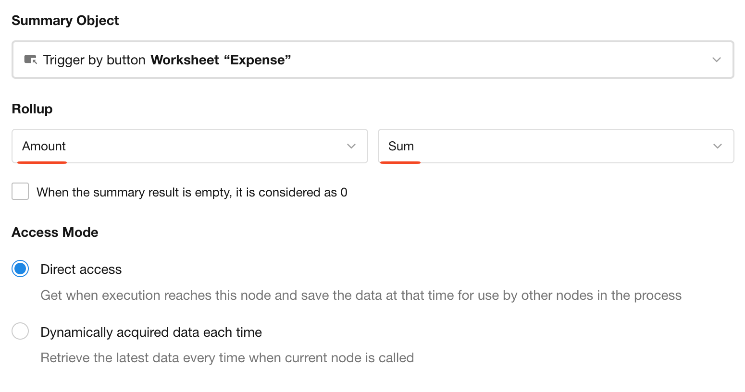Select the Direct access radio button

[20, 269]
